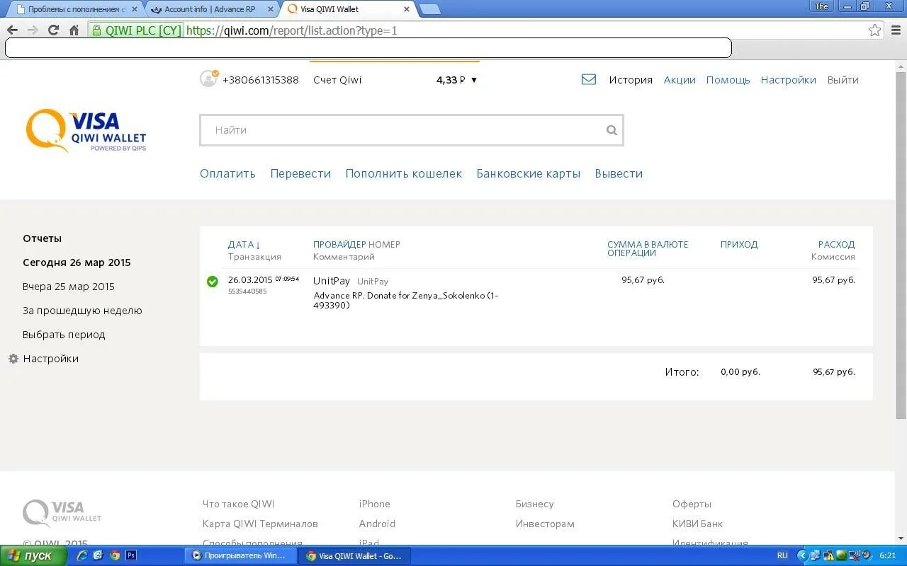Open footer Бизнесу link
Viewport: 907px width, 566px height.
click(534, 504)
